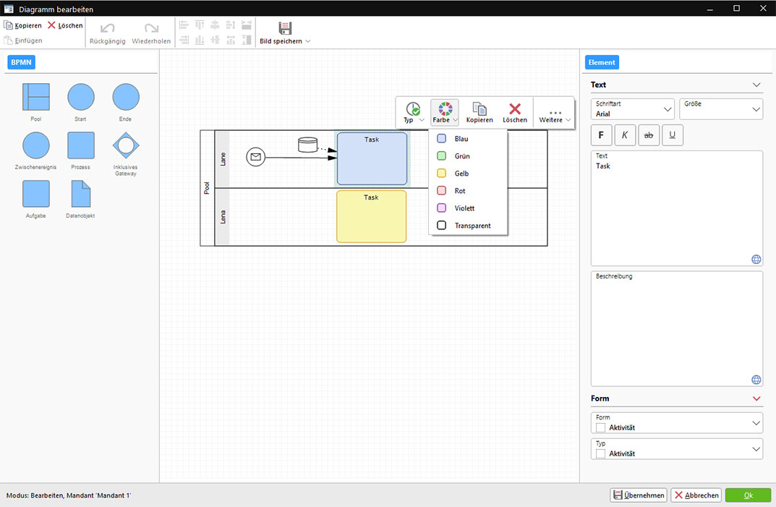Choose Grün from the color menu
The image size is (776, 507).
tap(462, 156)
